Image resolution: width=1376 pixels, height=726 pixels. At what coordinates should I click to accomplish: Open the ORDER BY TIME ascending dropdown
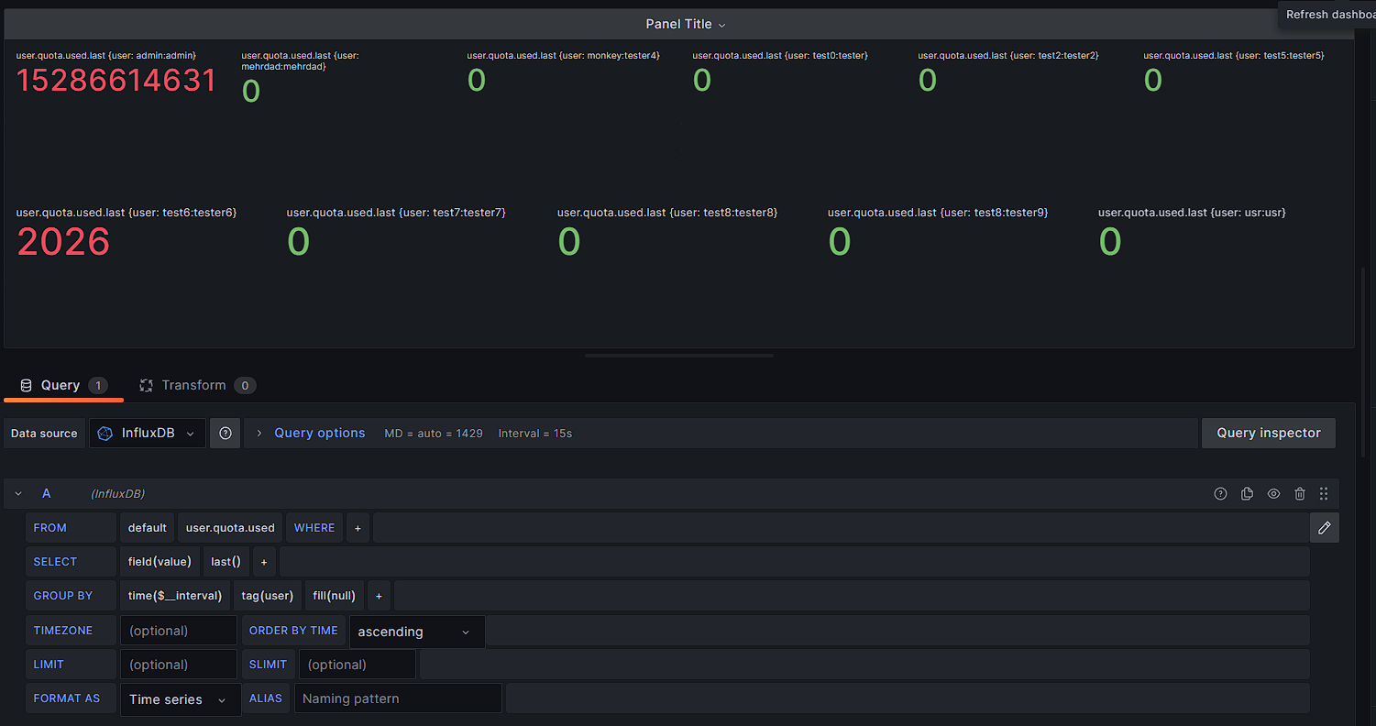point(417,632)
